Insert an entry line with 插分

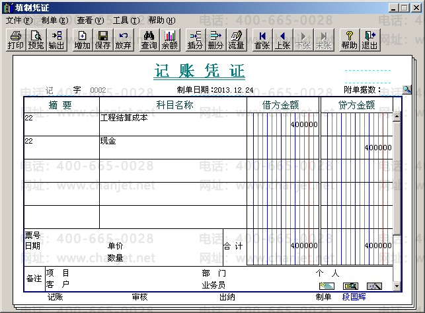click(x=195, y=40)
